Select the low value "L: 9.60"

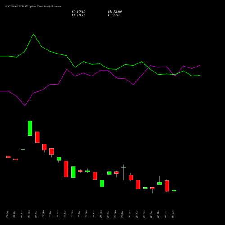[114, 15]
